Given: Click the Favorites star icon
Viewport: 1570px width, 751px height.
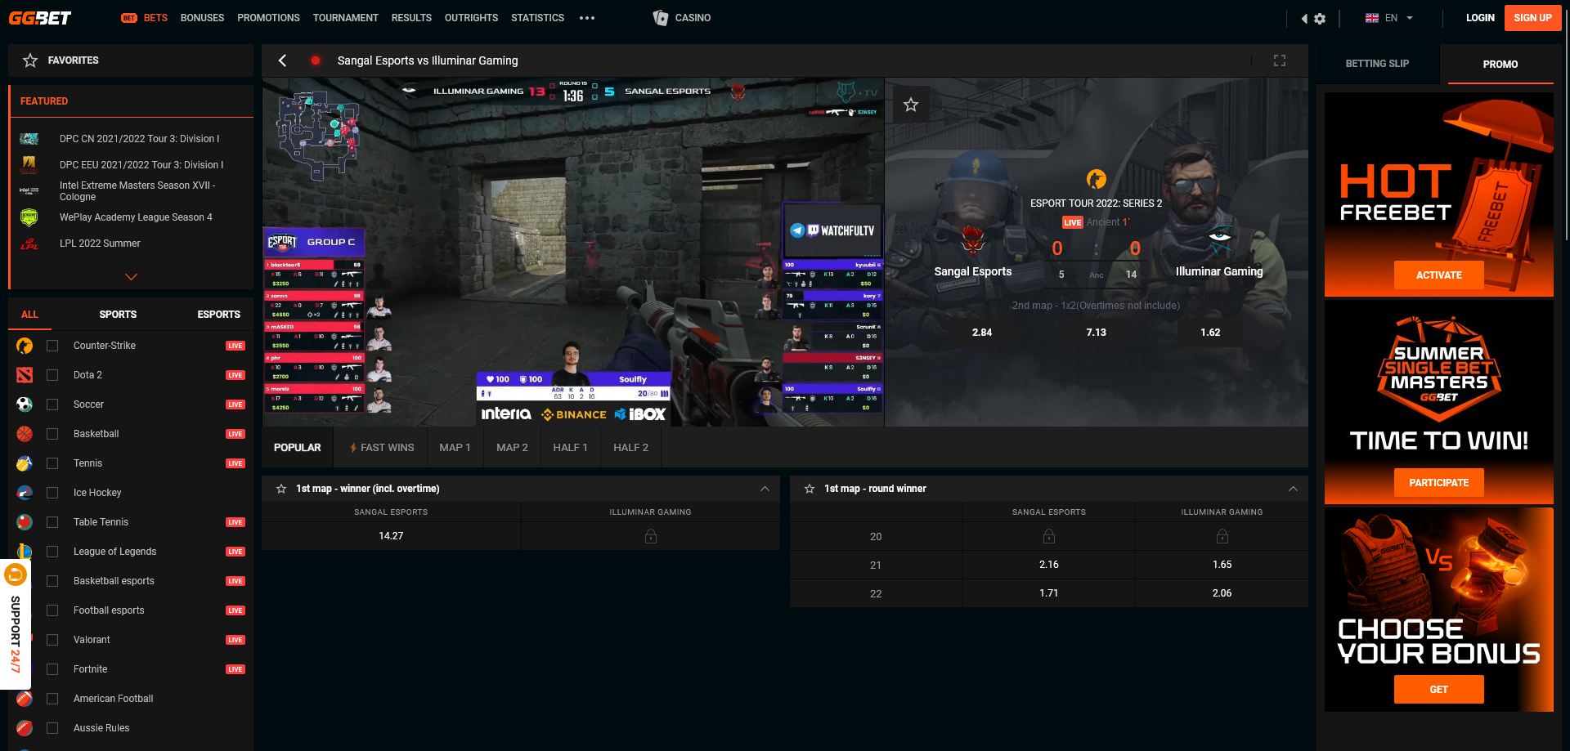Looking at the screenshot, I should tap(30, 60).
